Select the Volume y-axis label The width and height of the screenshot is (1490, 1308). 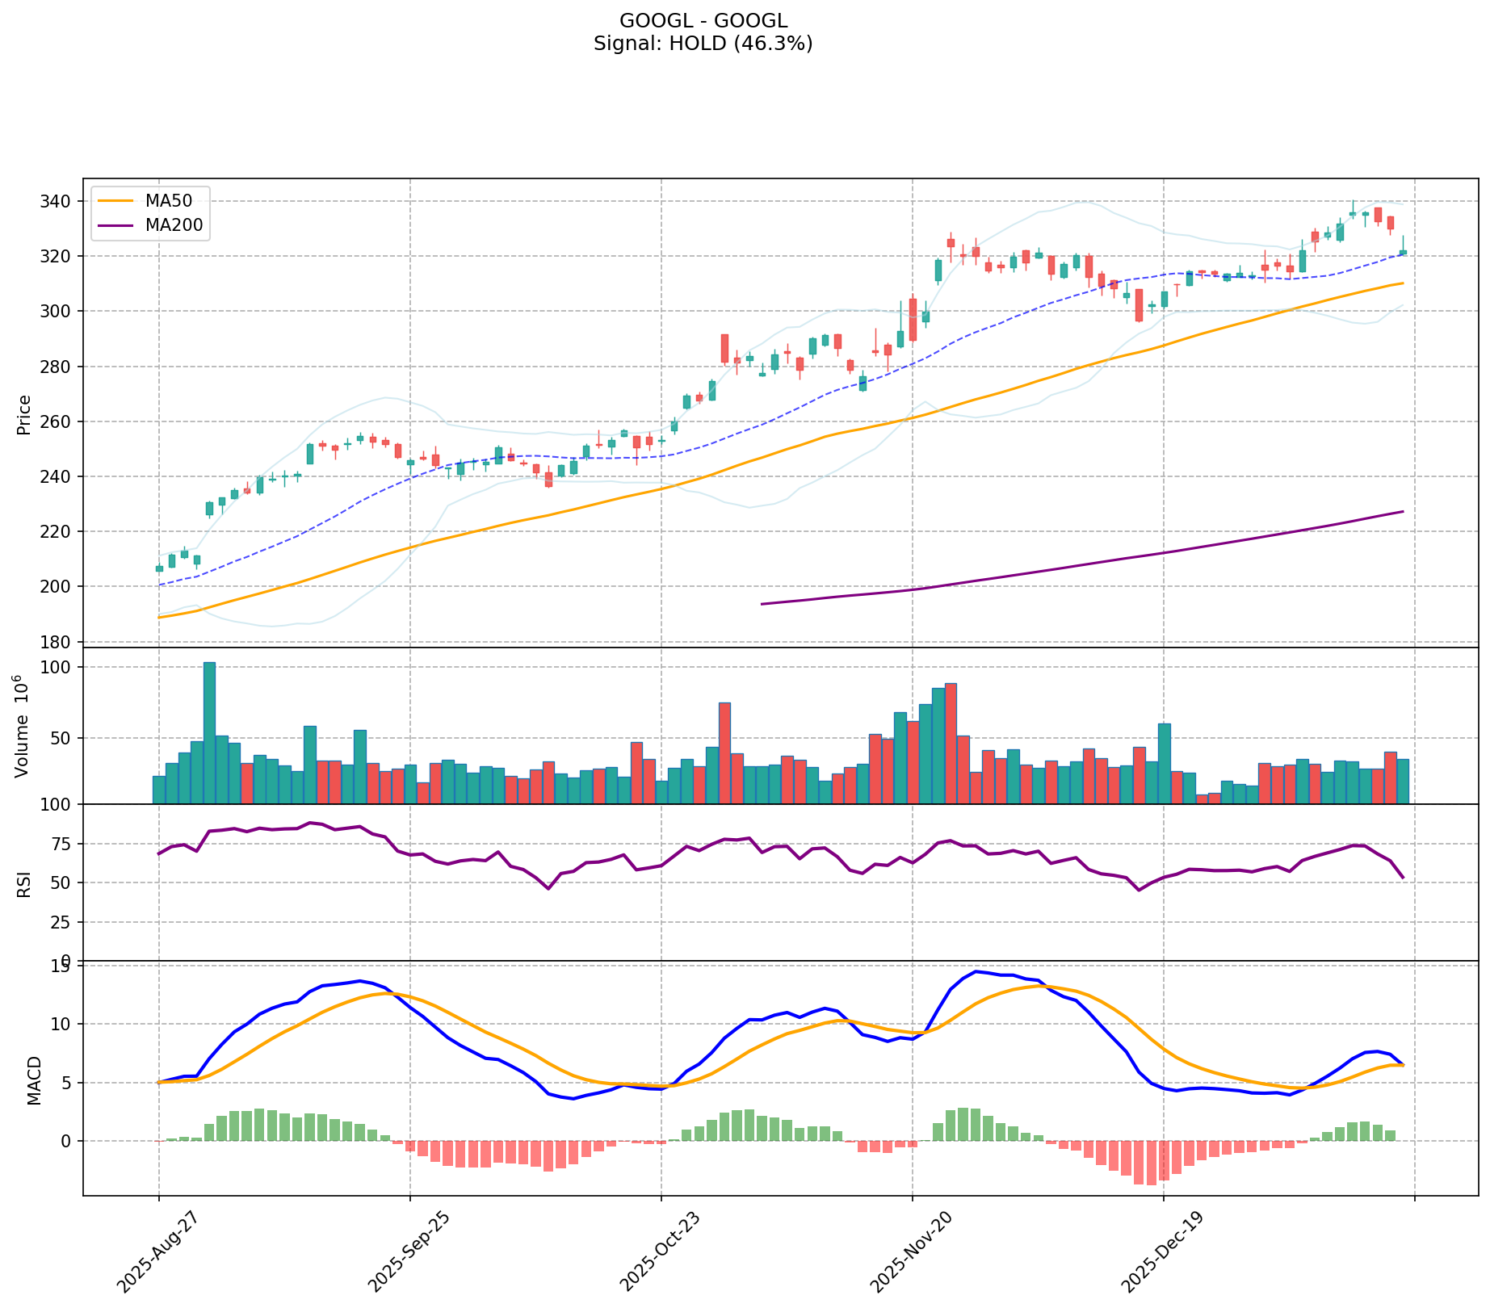(x=23, y=726)
